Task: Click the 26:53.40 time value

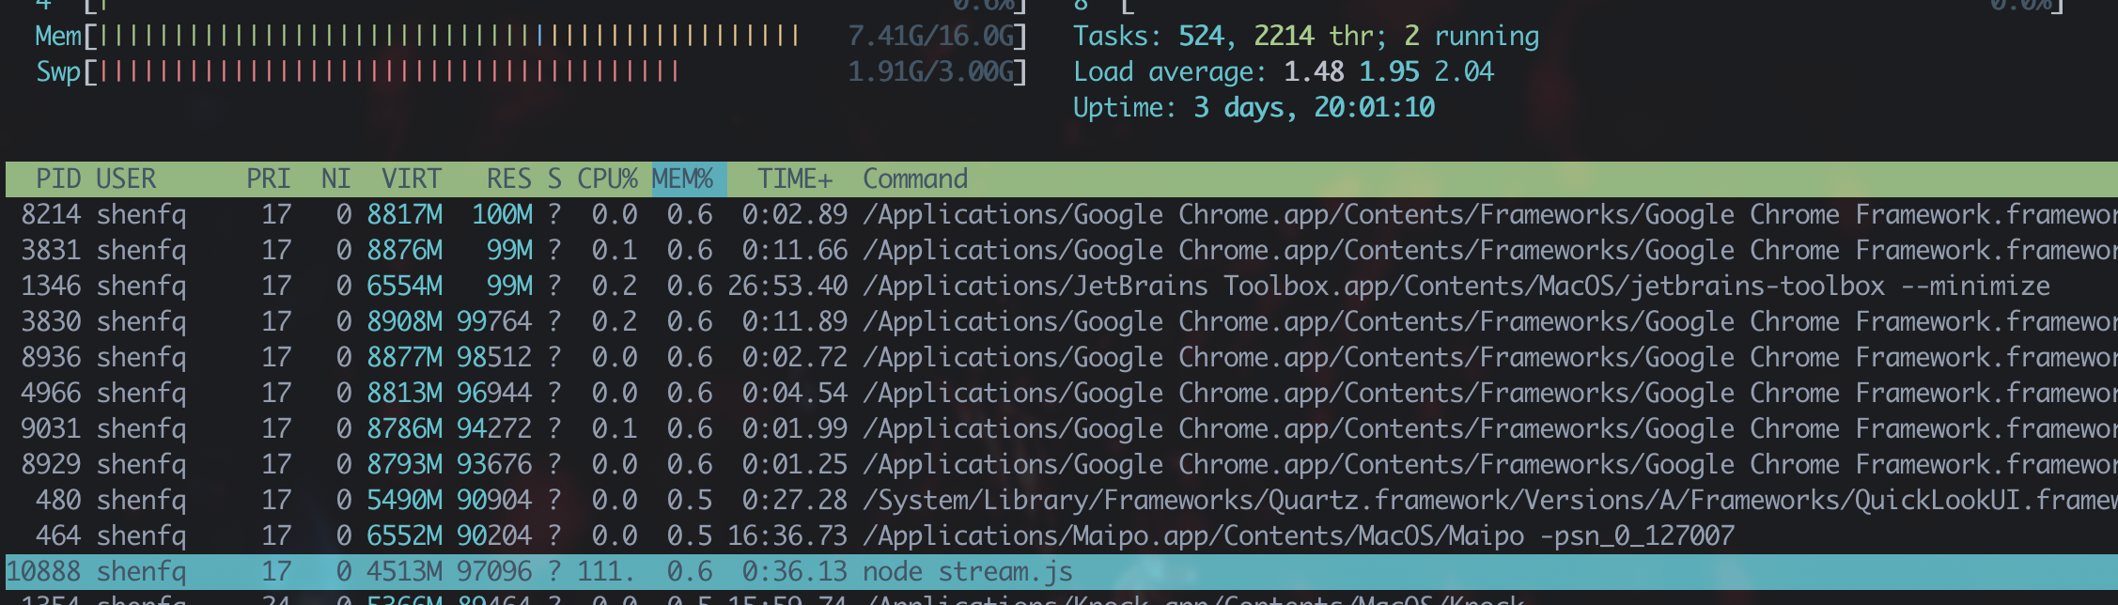Action: [787, 286]
